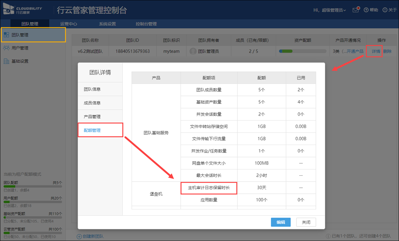Click the 帮助 help question icon
This screenshot has width=399, height=241.
pyautogui.click(x=366, y=10)
